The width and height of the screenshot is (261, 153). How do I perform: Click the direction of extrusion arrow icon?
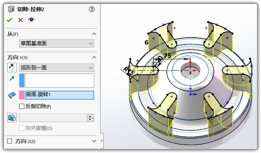(x=12, y=78)
